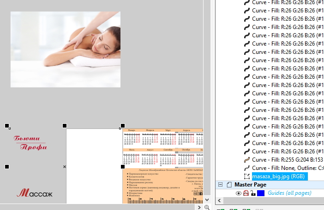Image resolution: width=324 pixels, height=210 pixels.
Task: Collapse the Master Page tree node
Action: click(x=220, y=185)
